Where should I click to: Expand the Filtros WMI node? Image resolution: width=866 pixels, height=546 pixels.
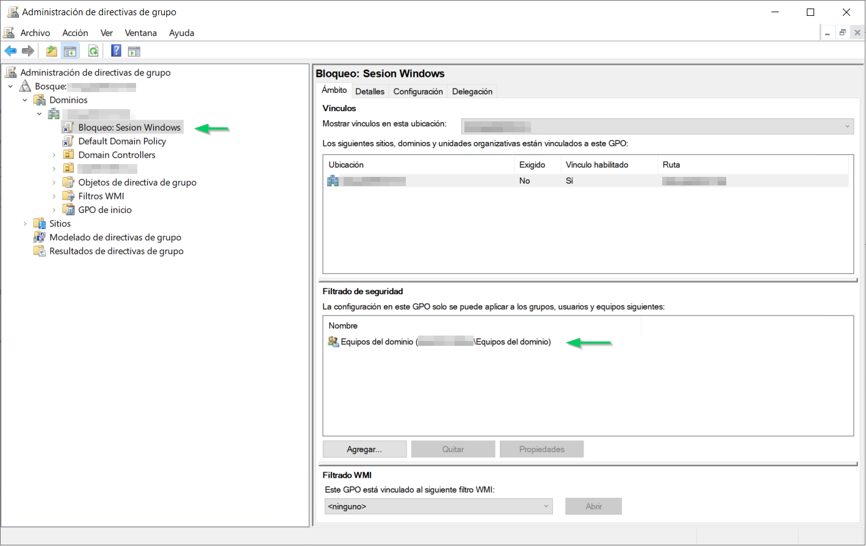[x=54, y=196]
